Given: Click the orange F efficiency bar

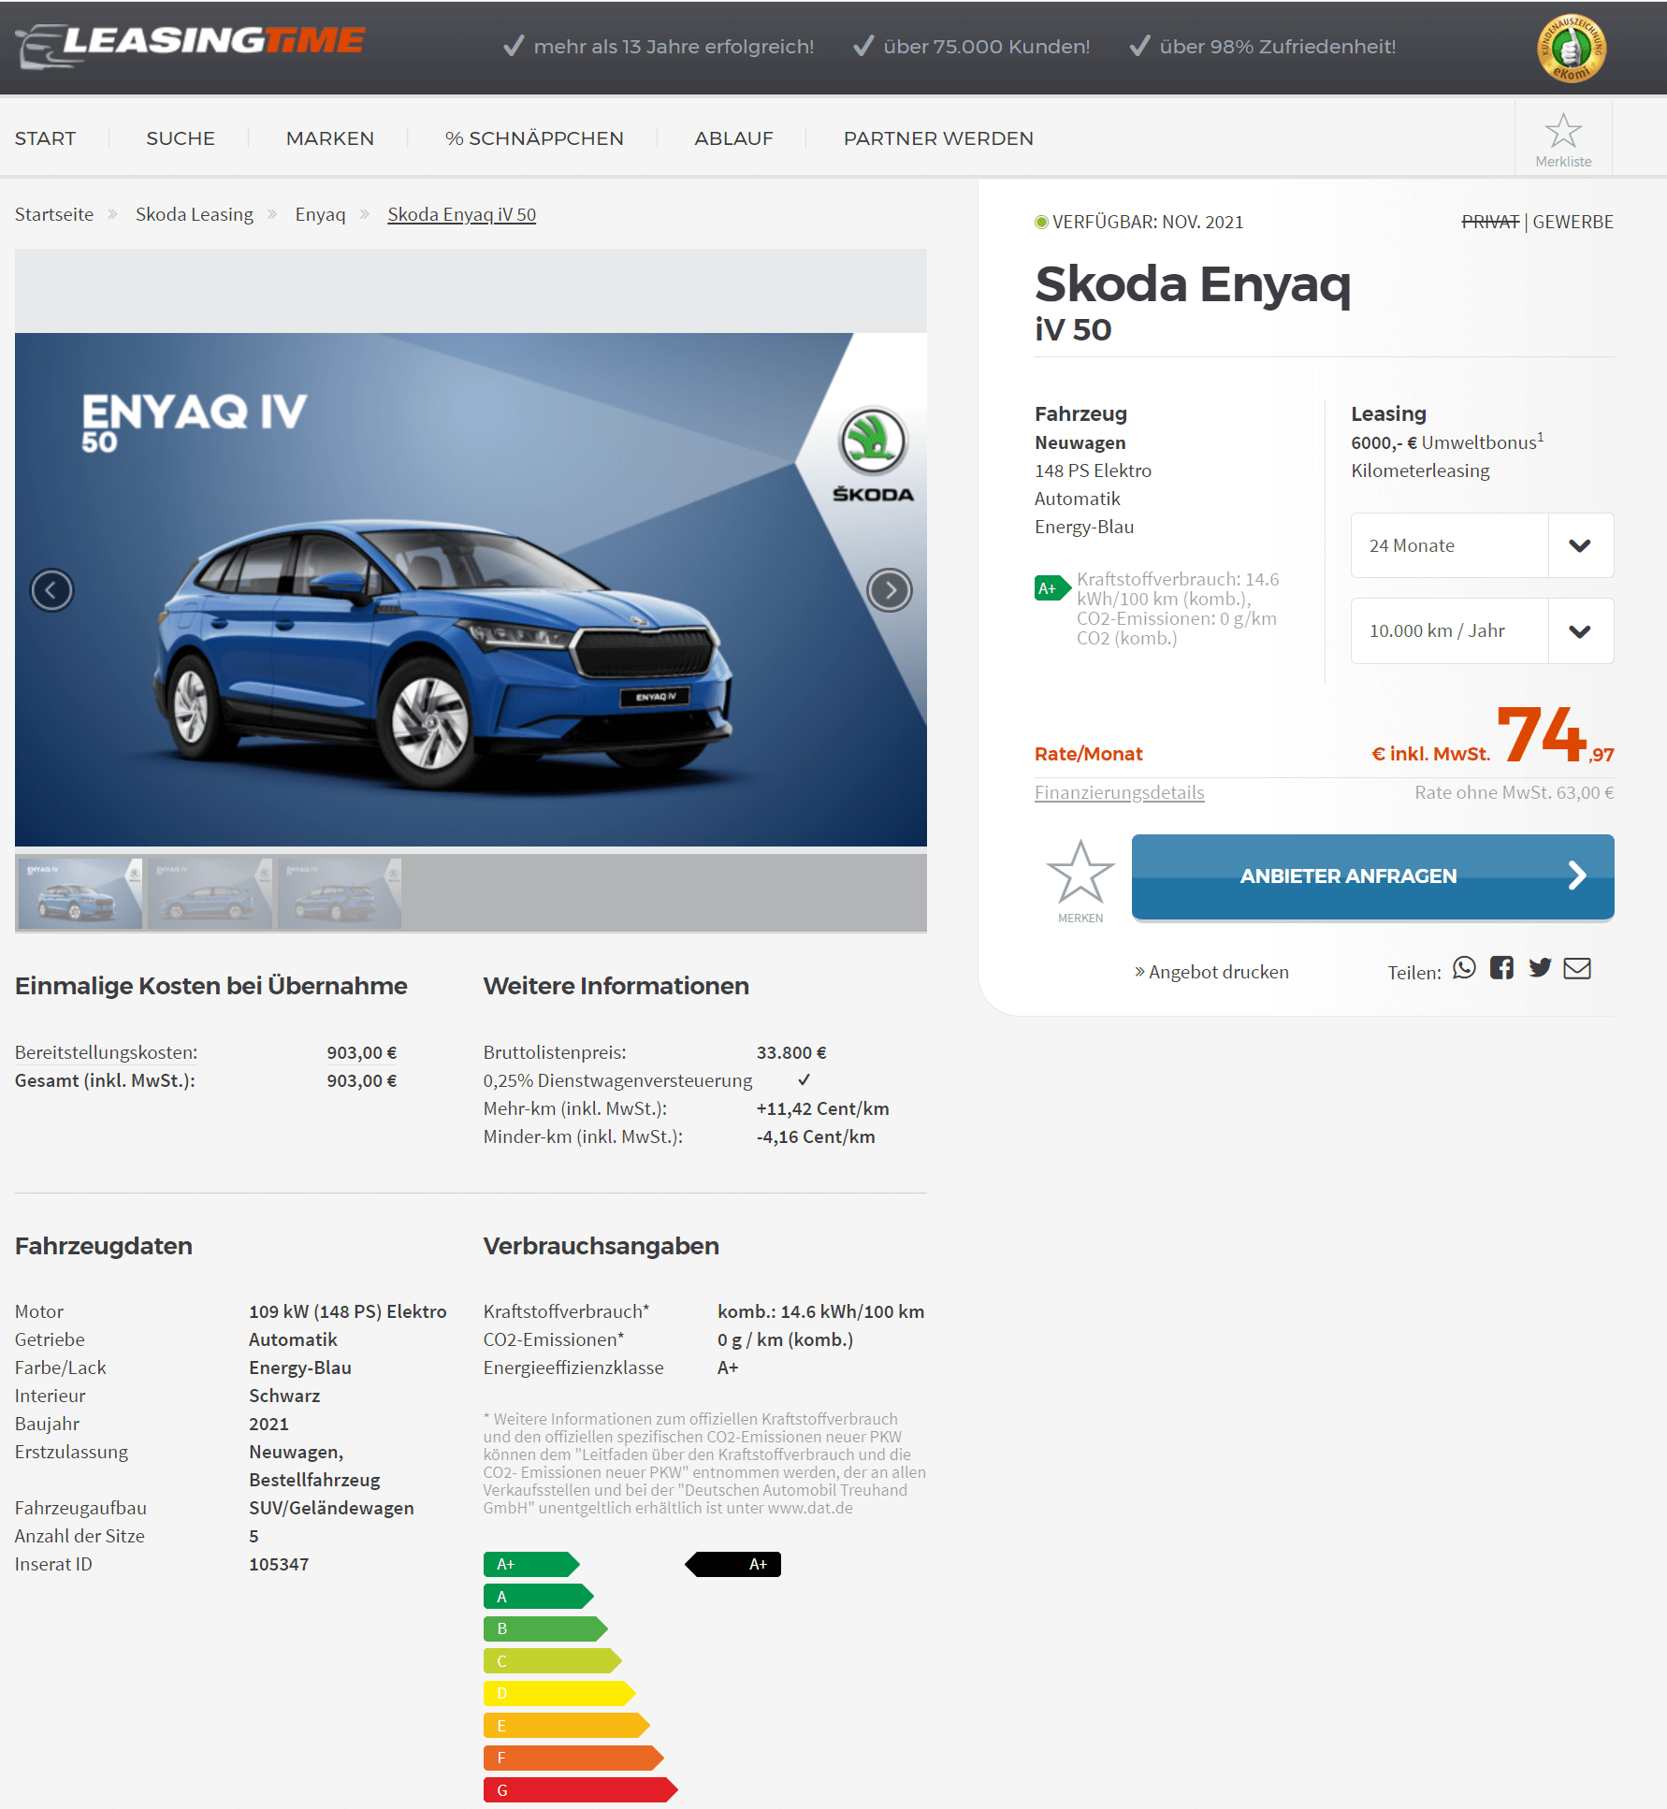Looking at the screenshot, I should tap(573, 1758).
